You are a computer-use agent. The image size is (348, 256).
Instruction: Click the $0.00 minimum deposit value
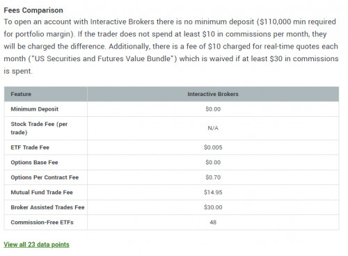coord(213,109)
